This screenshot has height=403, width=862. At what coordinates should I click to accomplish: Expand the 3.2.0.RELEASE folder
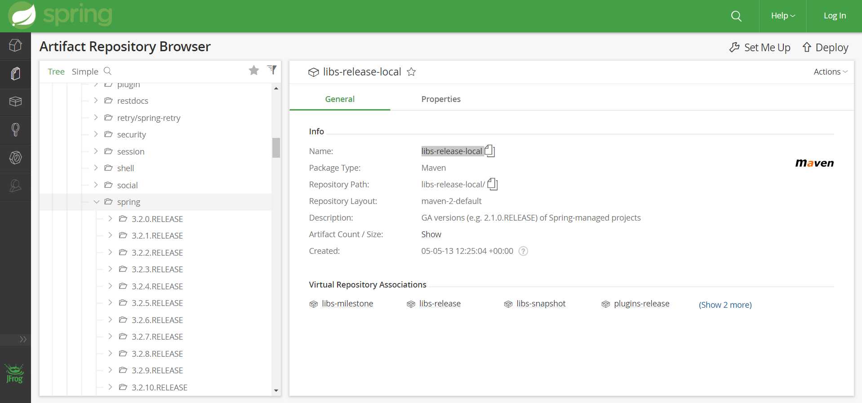coord(110,218)
